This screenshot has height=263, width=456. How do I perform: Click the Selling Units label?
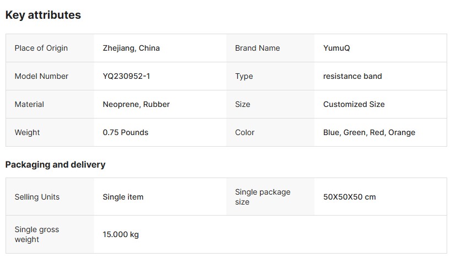[x=37, y=197]
